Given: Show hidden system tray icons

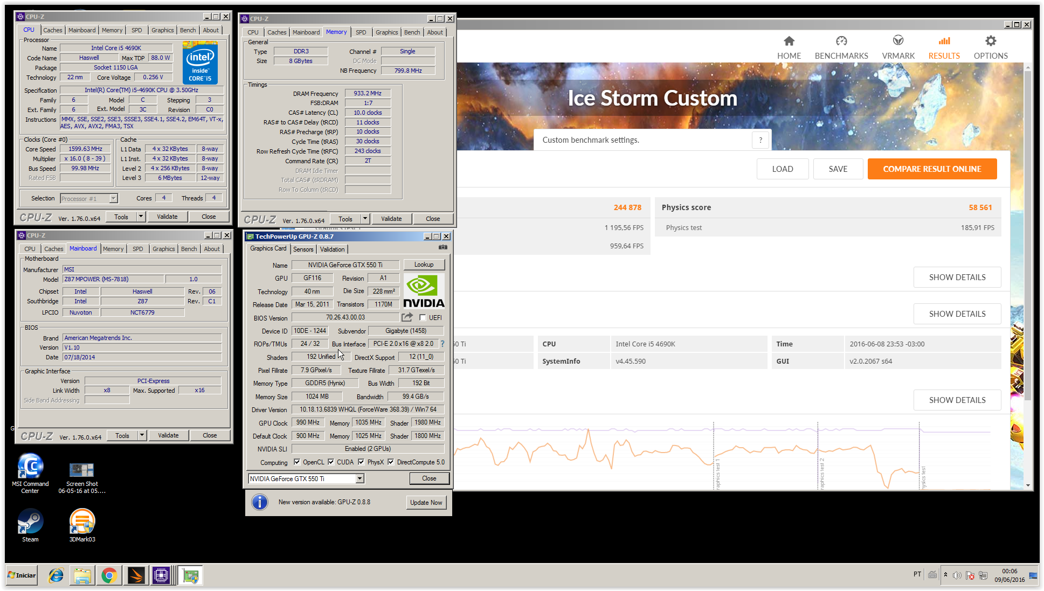Looking at the screenshot, I should tap(945, 575).
